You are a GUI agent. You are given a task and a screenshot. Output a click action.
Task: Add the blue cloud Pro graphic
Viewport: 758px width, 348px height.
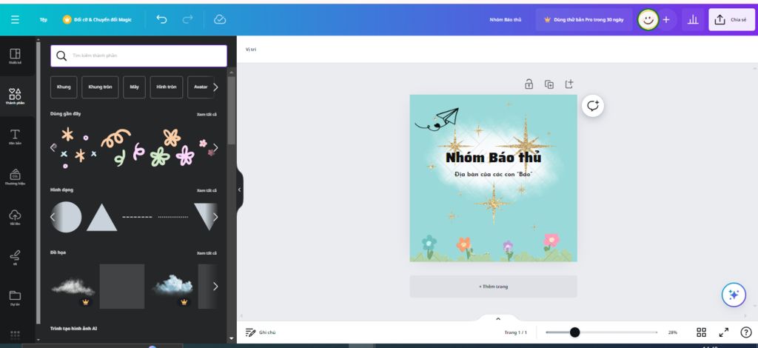tap(172, 286)
